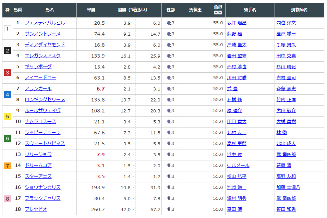The height and width of the screenshot is (218, 327).
Task: Click the 馬名 column header
Action: tap(50, 10)
